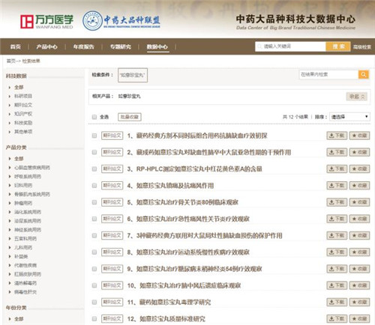Image resolution: width=375 pixels, height=325 pixels.
Task: Check the box for result 8
Action: [x=94, y=252]
